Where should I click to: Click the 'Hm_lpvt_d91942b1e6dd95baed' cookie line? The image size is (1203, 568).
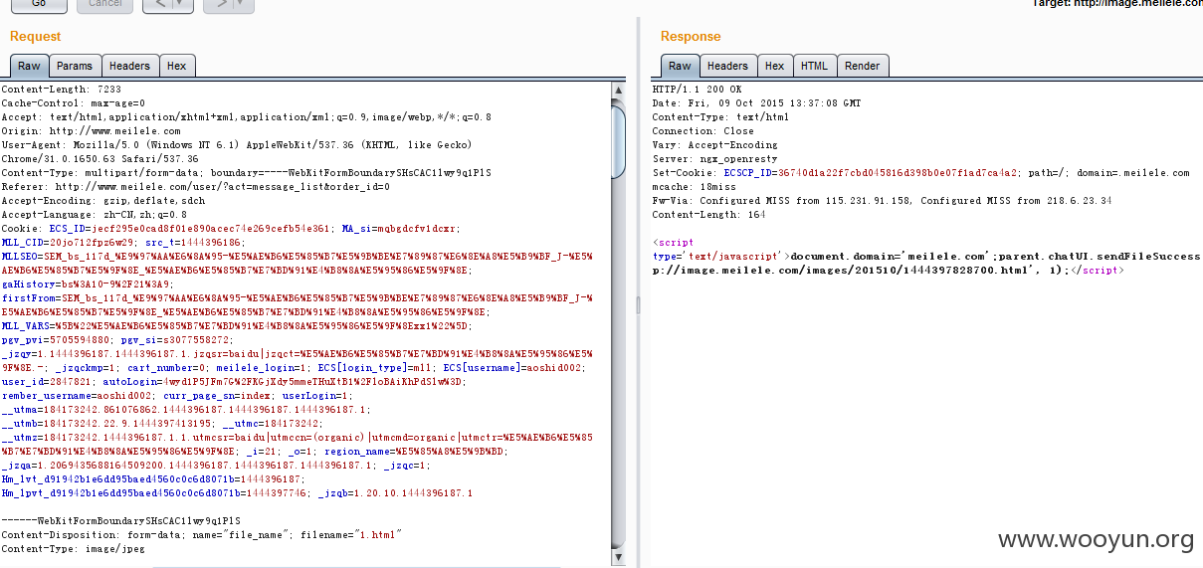(x=237, y=493)
